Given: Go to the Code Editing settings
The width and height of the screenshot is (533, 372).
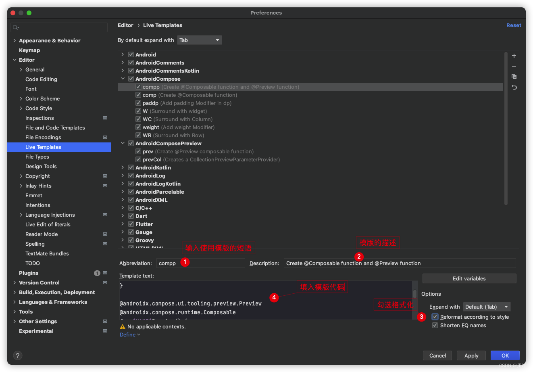Looking at the screenshot, I should point(41,79).
